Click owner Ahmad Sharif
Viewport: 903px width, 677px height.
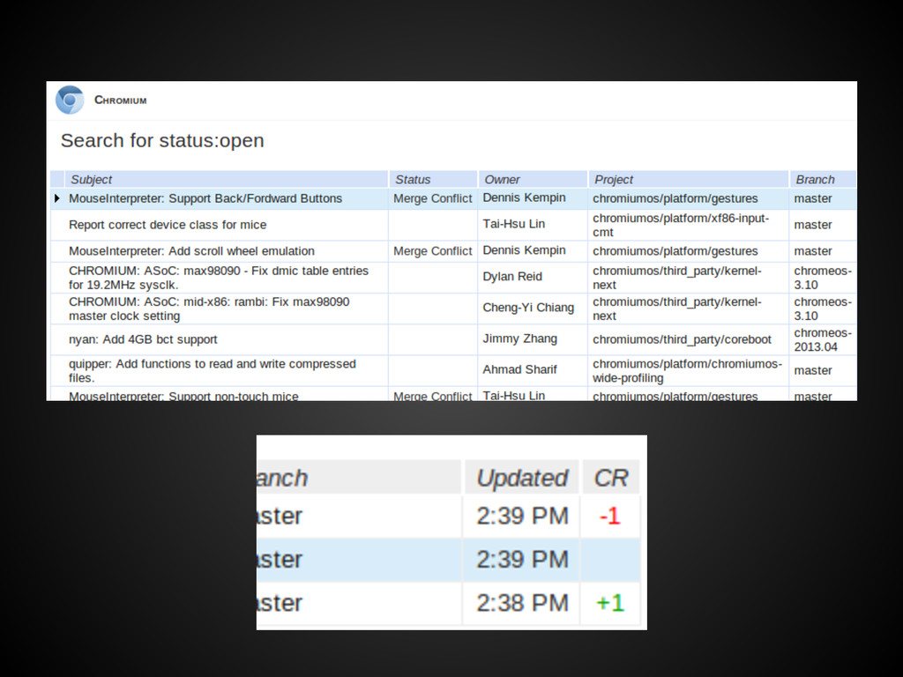click(x=519, y=369)
